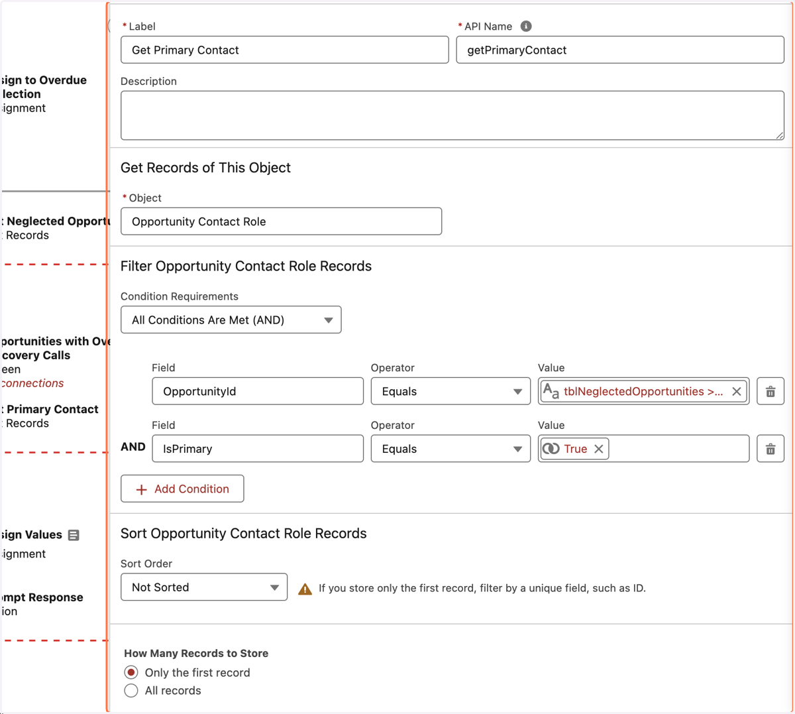Click the Object field Opportunity Contact Role
Viewport: 795px width, 714px height.
tap(281, 221)
